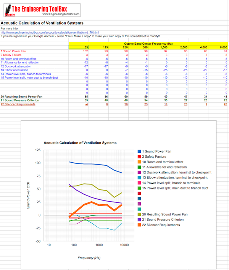Select '11 Allowance for end reflection' label
This screenshot has height=270, width=229.
(20, 63)
